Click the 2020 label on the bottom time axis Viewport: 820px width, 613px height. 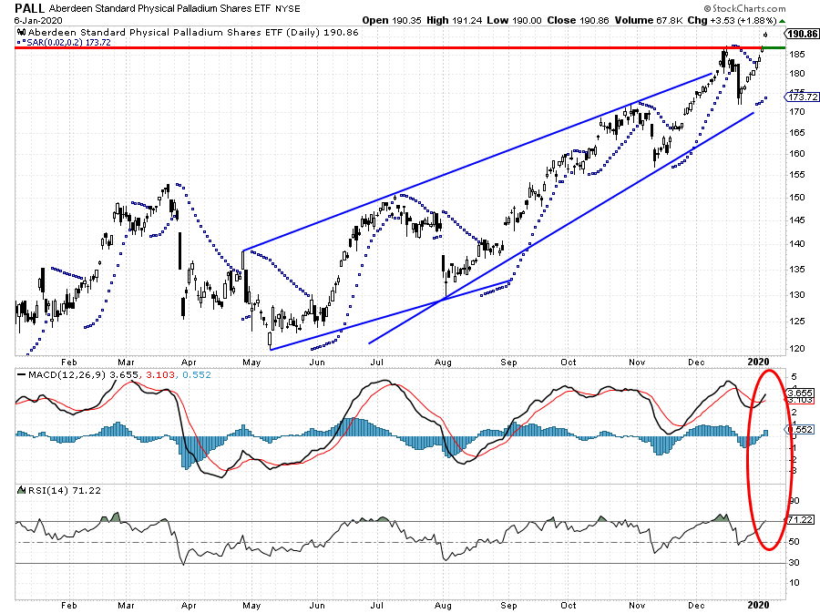(758, 603)
